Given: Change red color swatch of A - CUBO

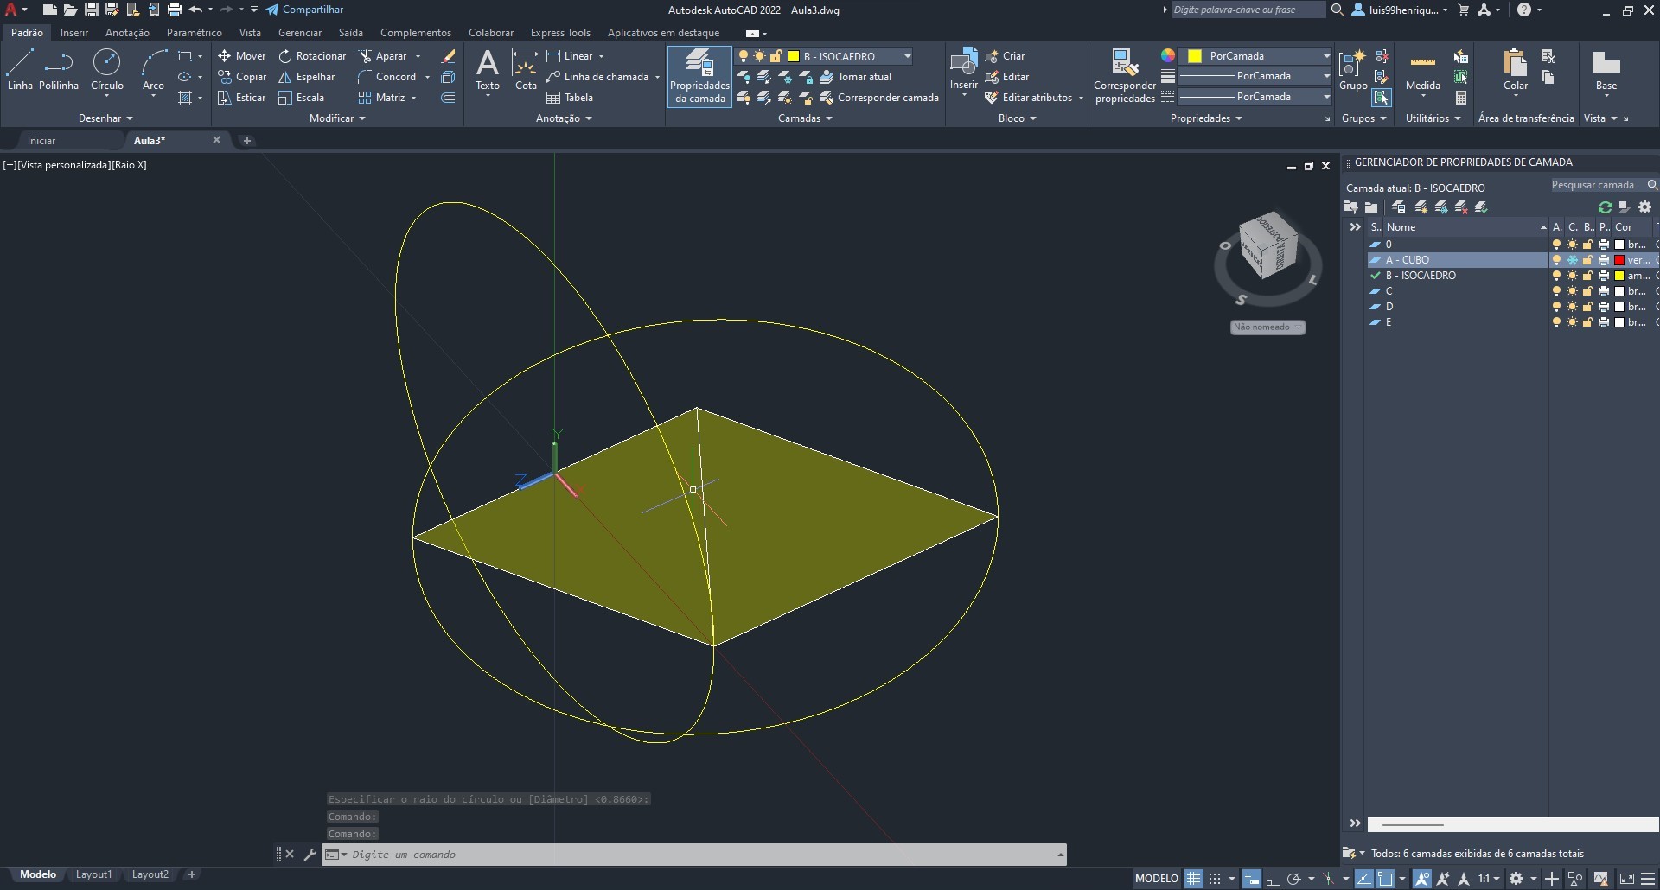Looking at the screenshot, I should click(1619, 260).
